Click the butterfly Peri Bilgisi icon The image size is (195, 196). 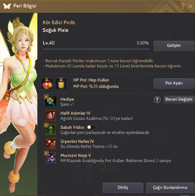[x=7, y=6]
